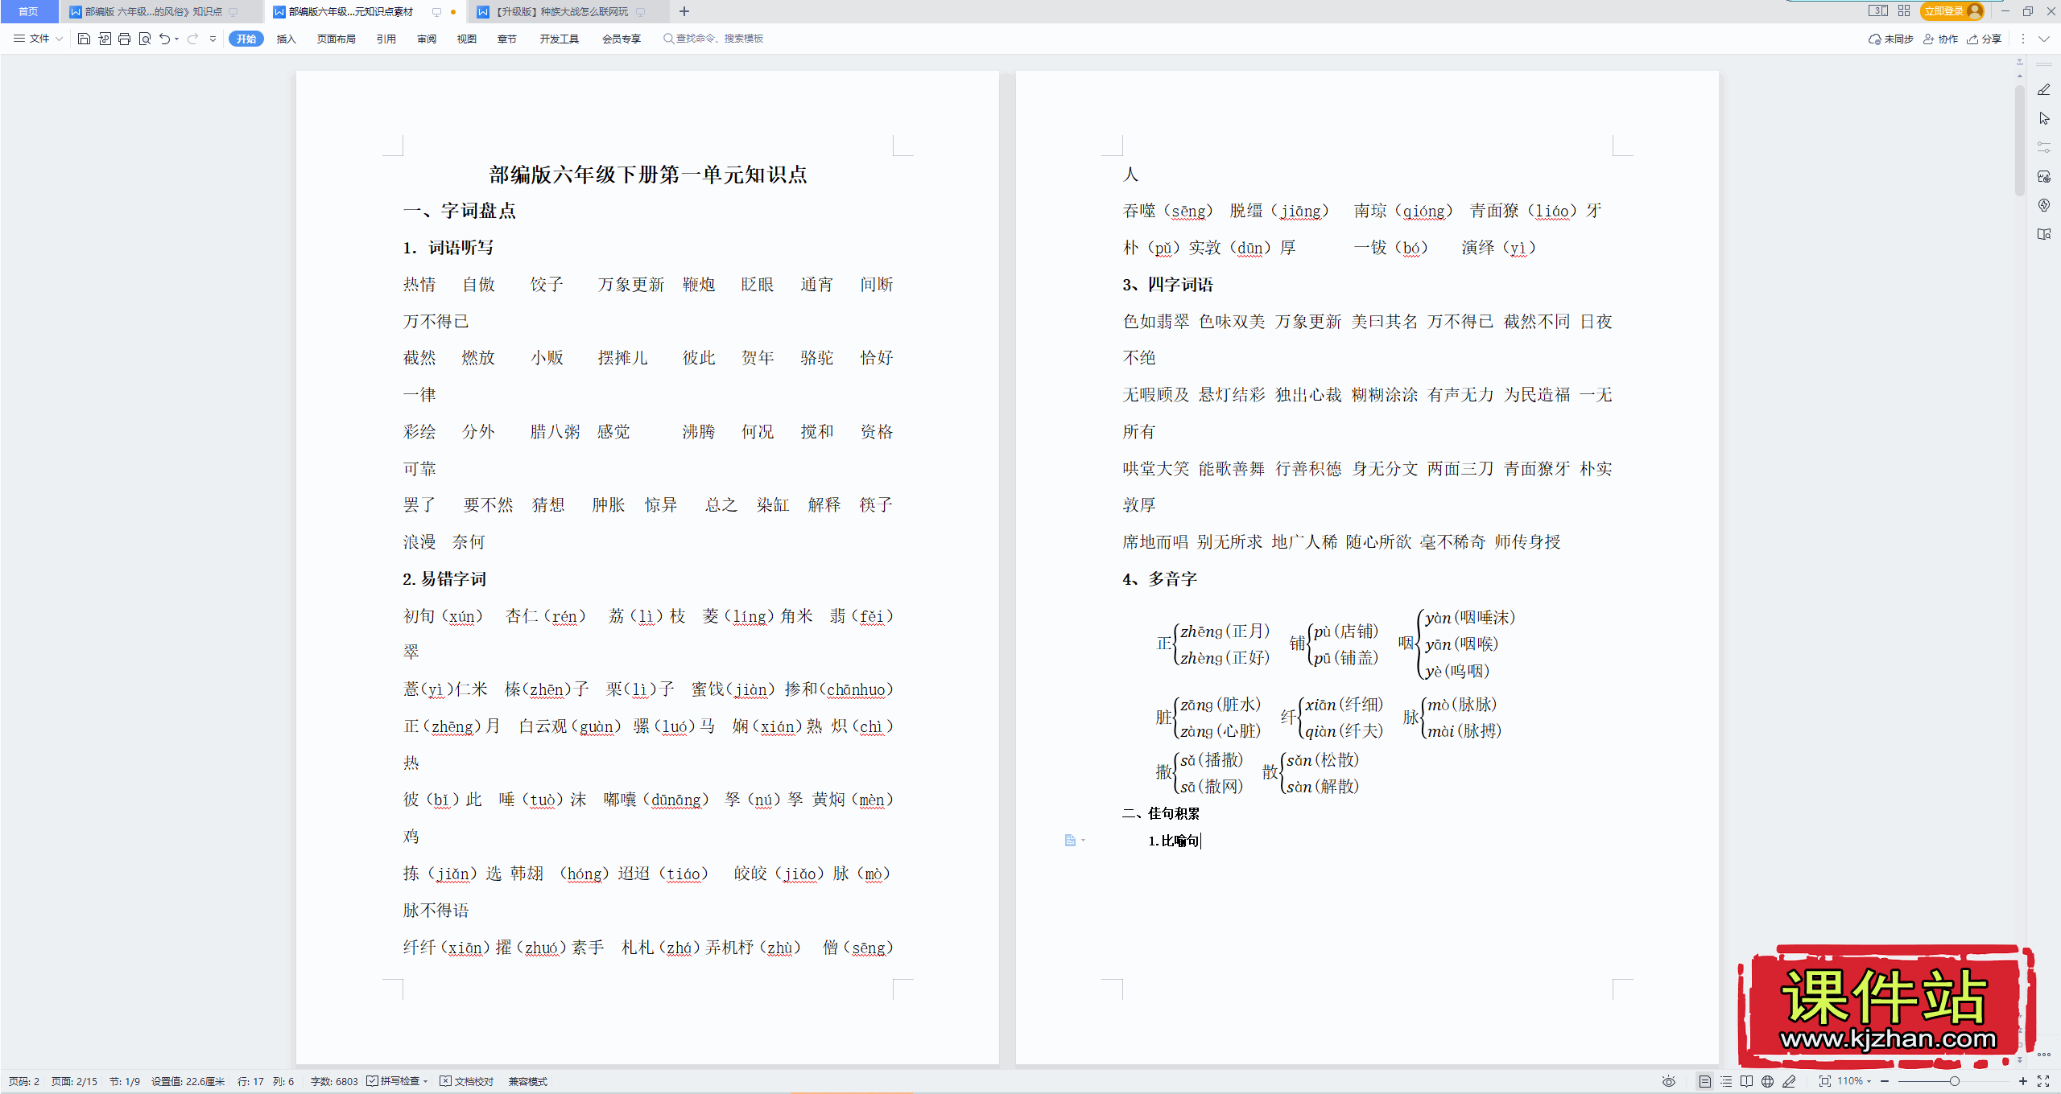Viewport: 2061px width, 1094px height.
Task: Click the location marker icon in right sidebar
Action: (2043, 205)
